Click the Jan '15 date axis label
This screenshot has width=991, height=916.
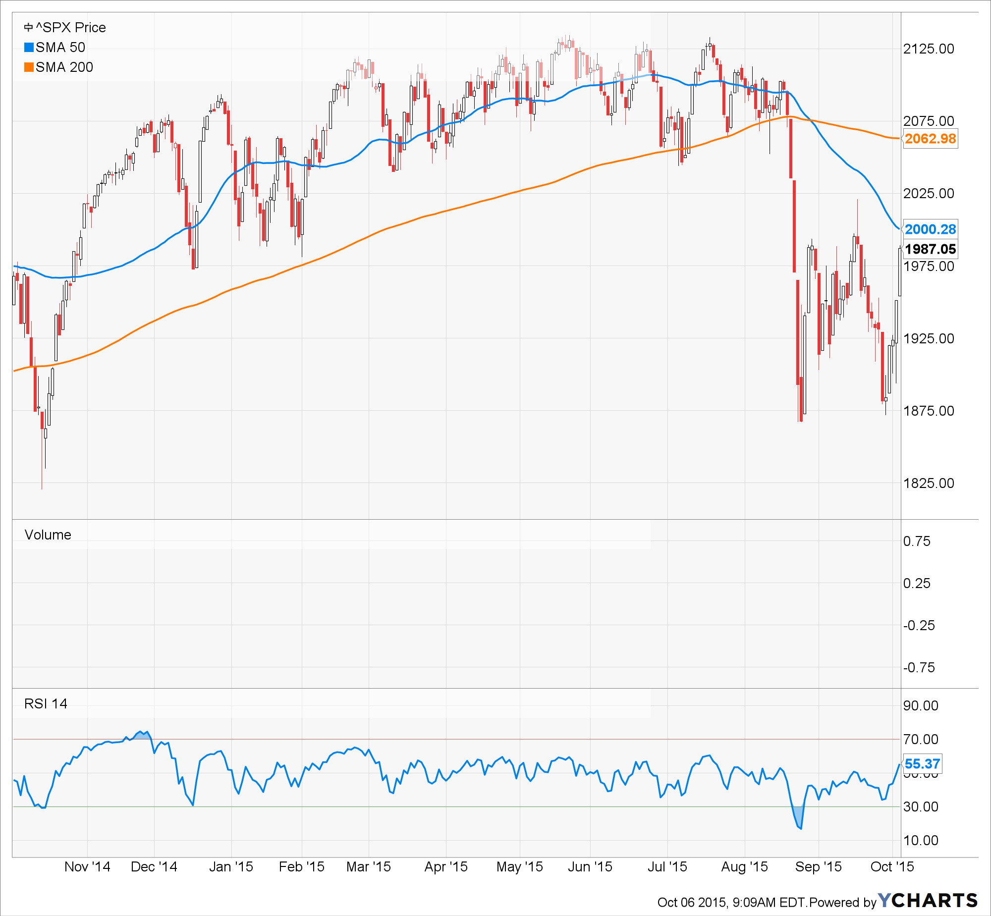[x=231, y=867]
